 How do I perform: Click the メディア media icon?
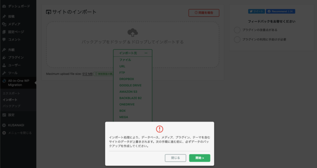(x=4, y=24)
